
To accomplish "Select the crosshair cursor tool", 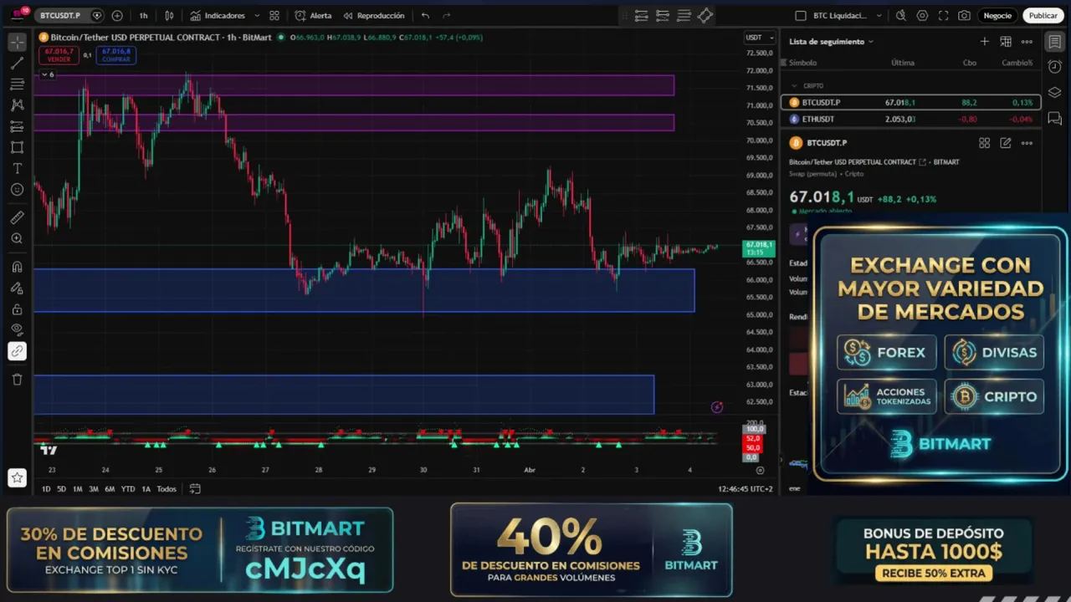I will pyautogui.click(x=17, y=42).
